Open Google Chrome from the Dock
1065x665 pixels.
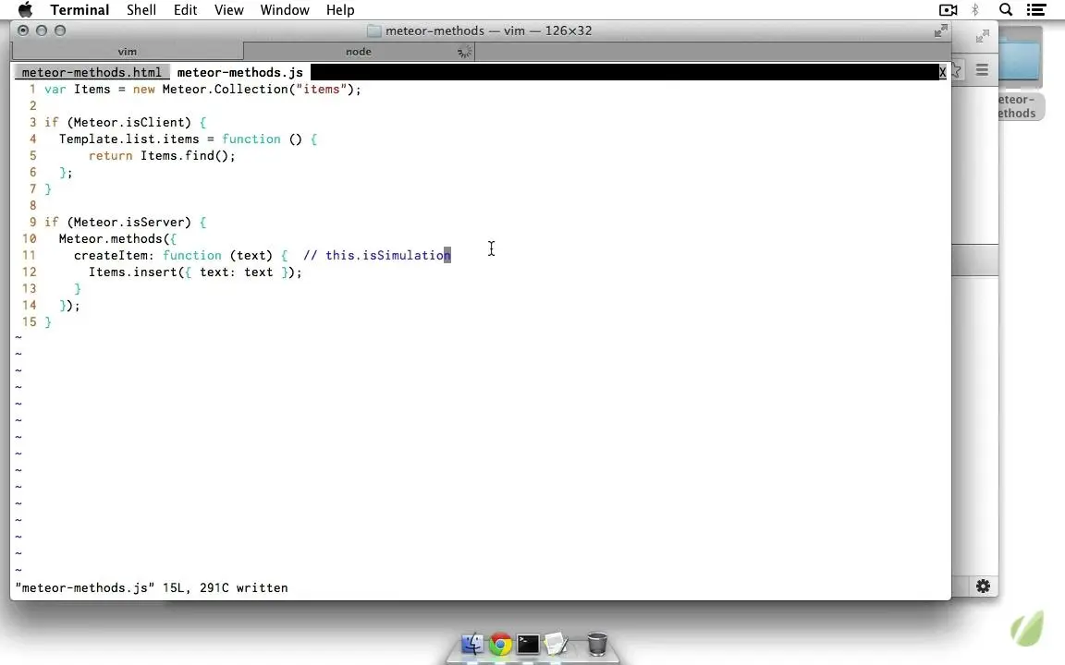pos(500,643)
